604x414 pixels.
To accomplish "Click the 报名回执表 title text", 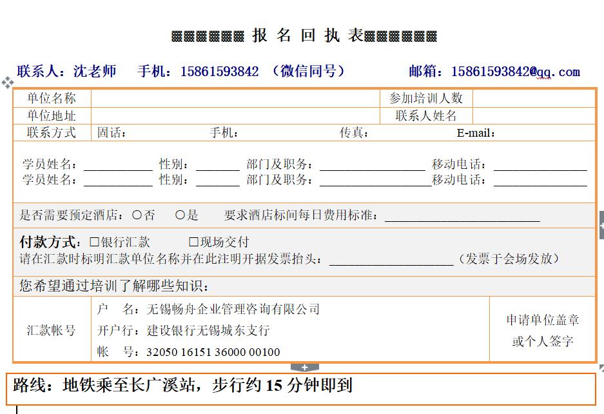I will (304, 36).
